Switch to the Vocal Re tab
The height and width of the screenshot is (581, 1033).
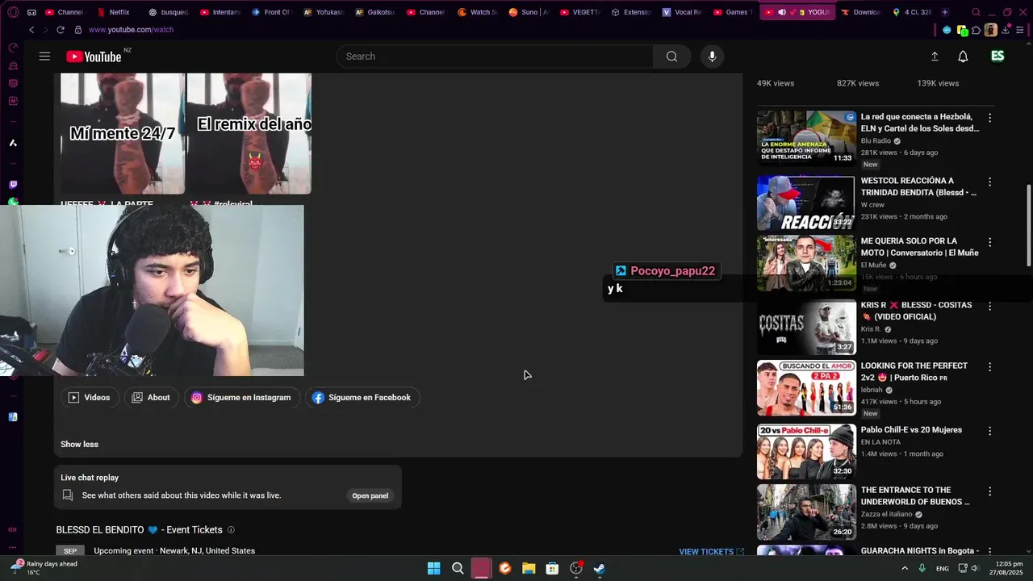click(x=682, y=12)
